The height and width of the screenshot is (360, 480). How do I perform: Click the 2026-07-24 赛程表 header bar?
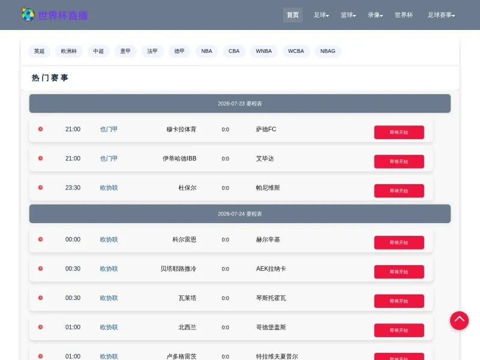(x=239, y=214)
